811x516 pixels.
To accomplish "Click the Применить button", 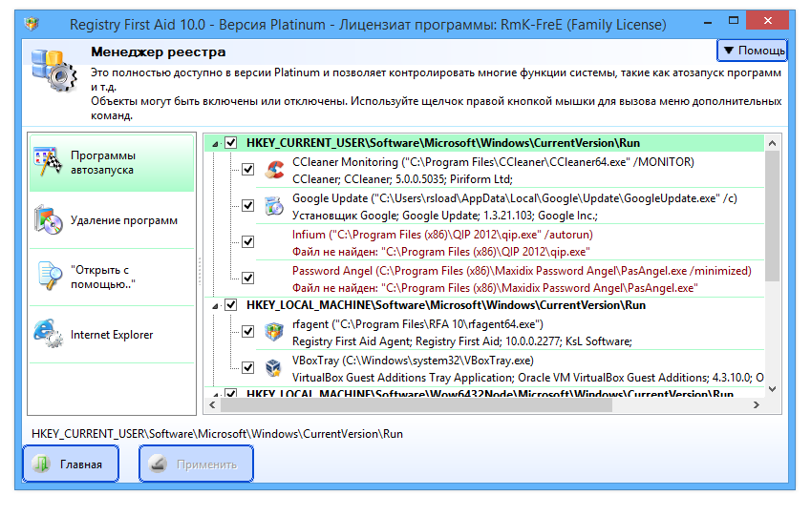I will point(196,464).
